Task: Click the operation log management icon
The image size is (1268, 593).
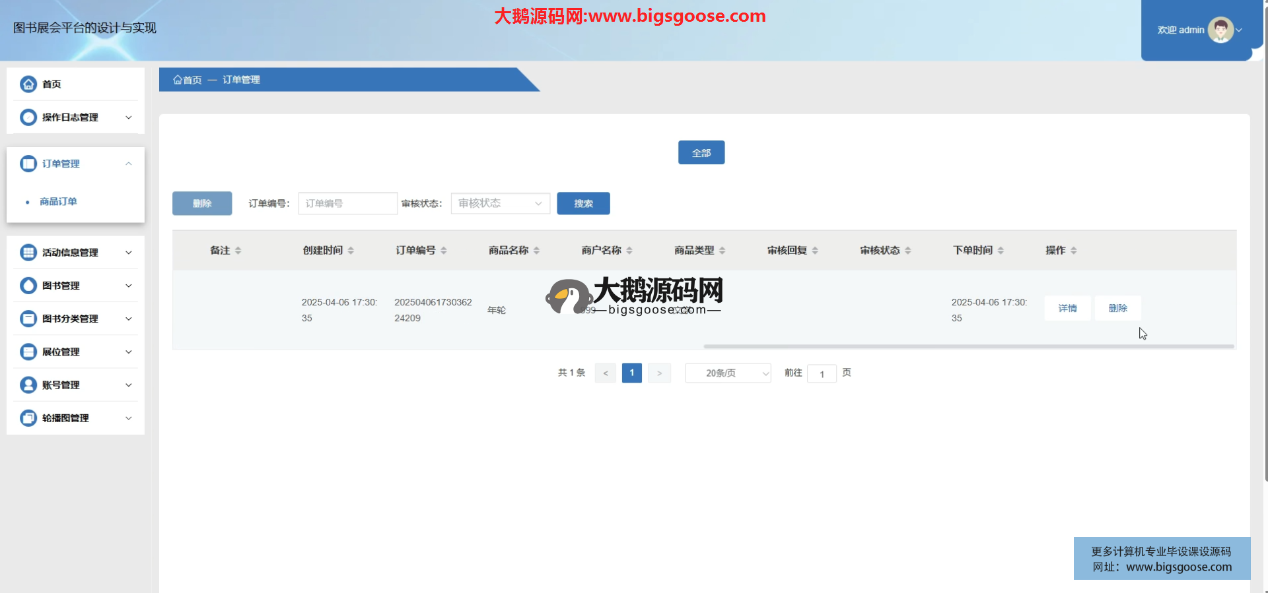Action: click(x=28, y=117)
